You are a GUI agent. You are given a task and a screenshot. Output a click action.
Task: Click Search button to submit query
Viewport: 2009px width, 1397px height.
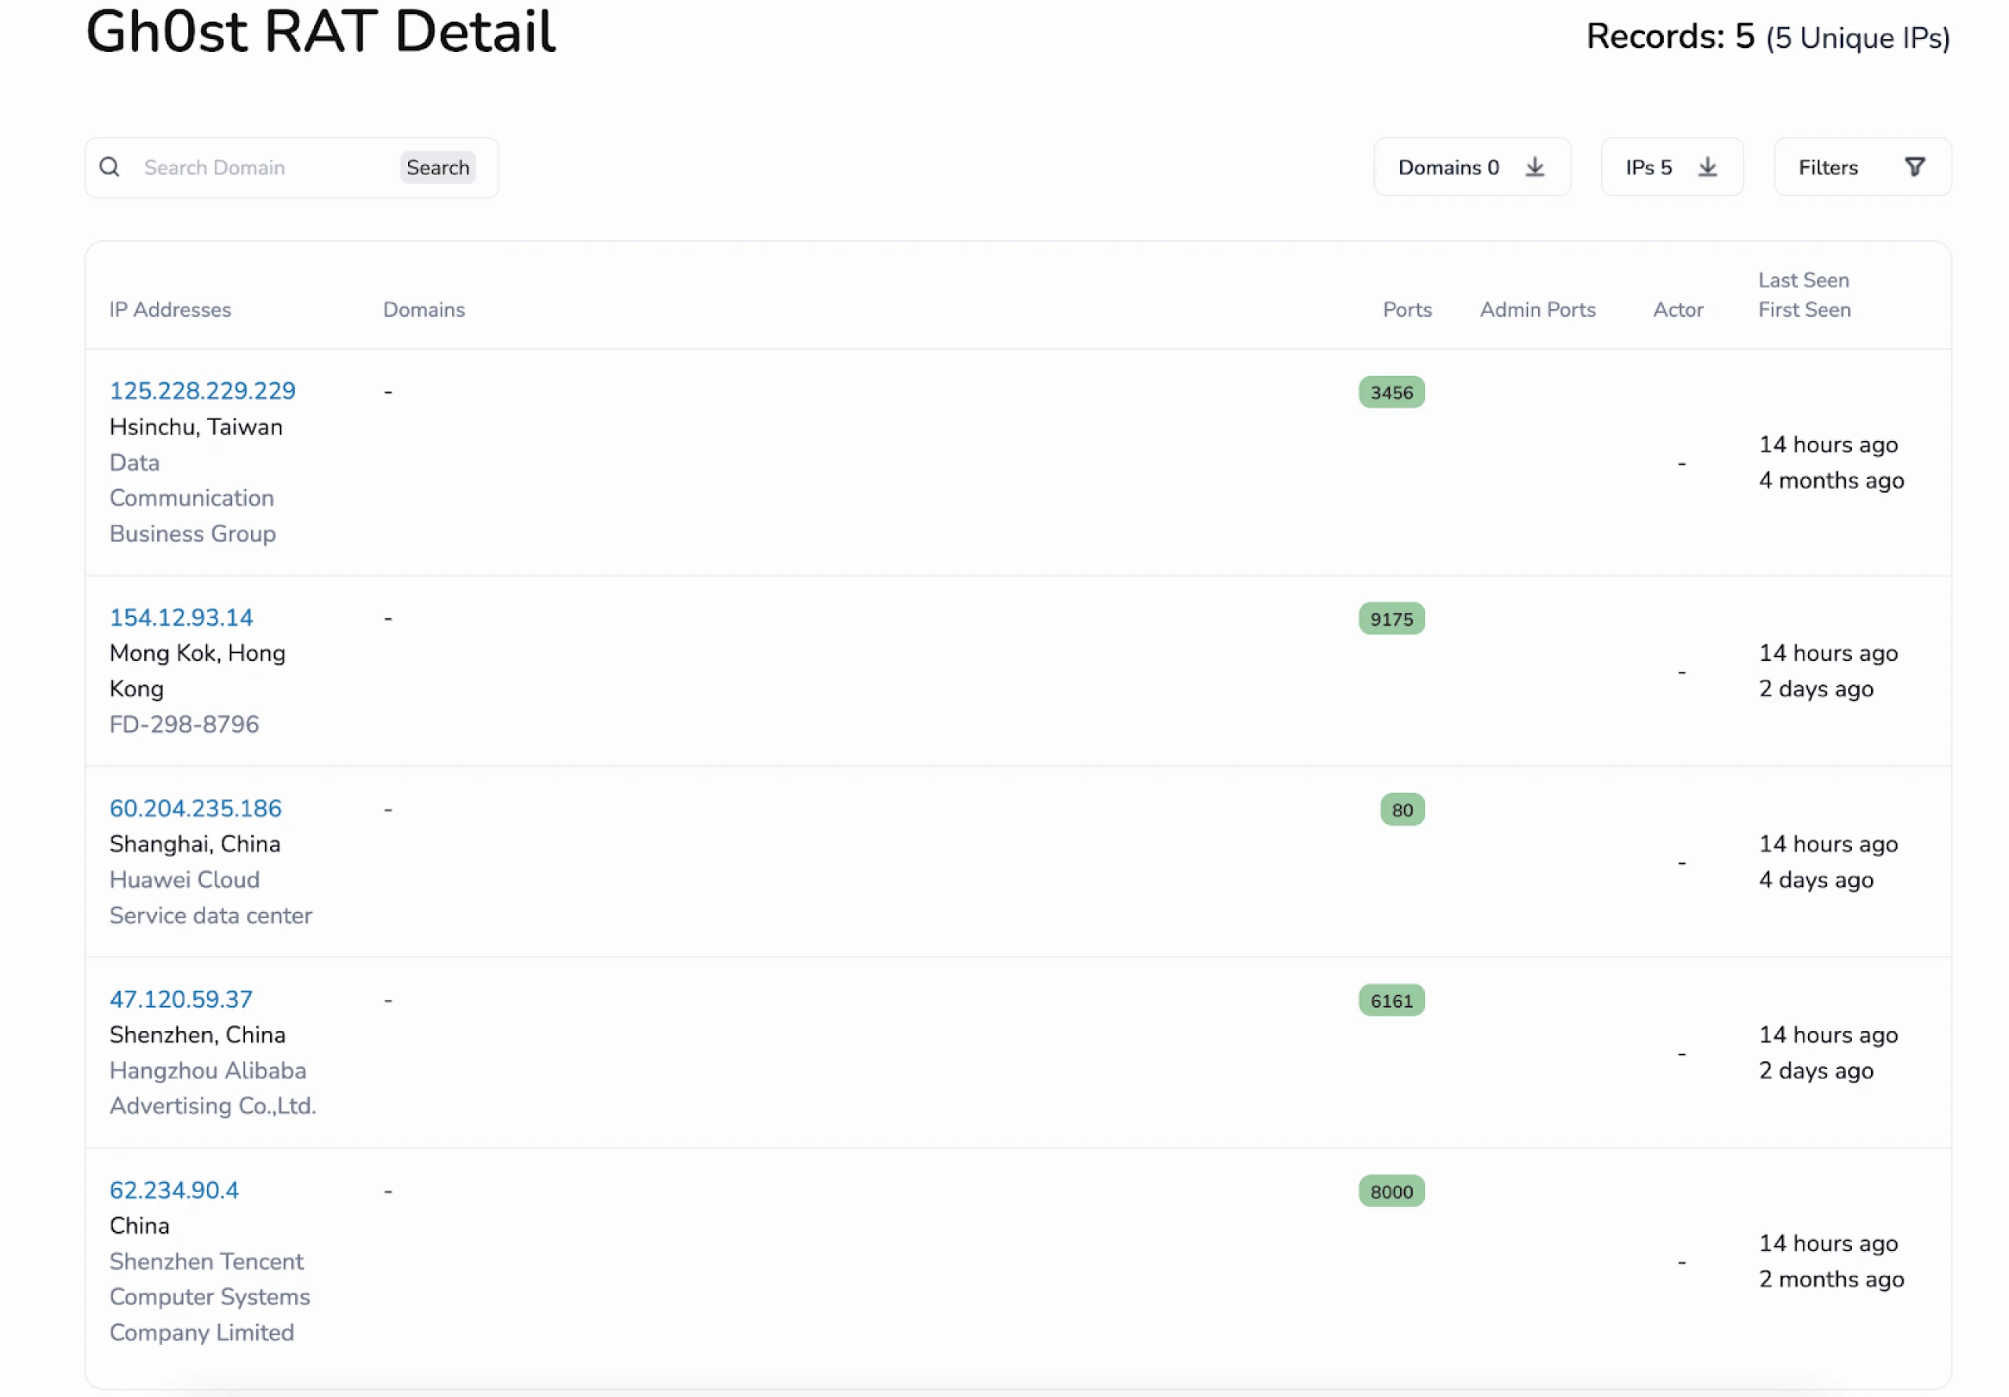pyautogui.click(x=438, y=168)
